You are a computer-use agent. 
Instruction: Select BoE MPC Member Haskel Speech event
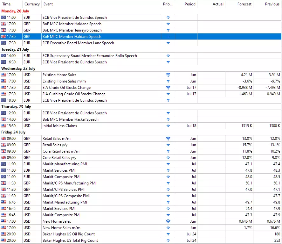click(x=71, y=119)
